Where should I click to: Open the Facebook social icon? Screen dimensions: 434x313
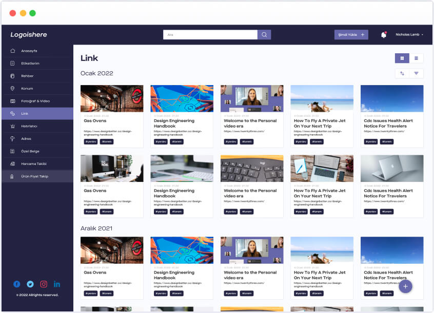(17, 284)
